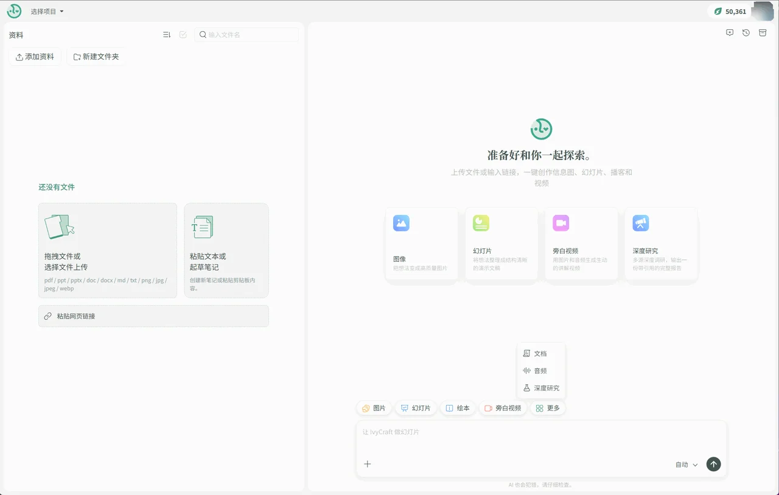Image resolution: width=779 pixels, height=495 pixels.
Task: Click the credits badge showing 50,361
Action: coord(730,11)
